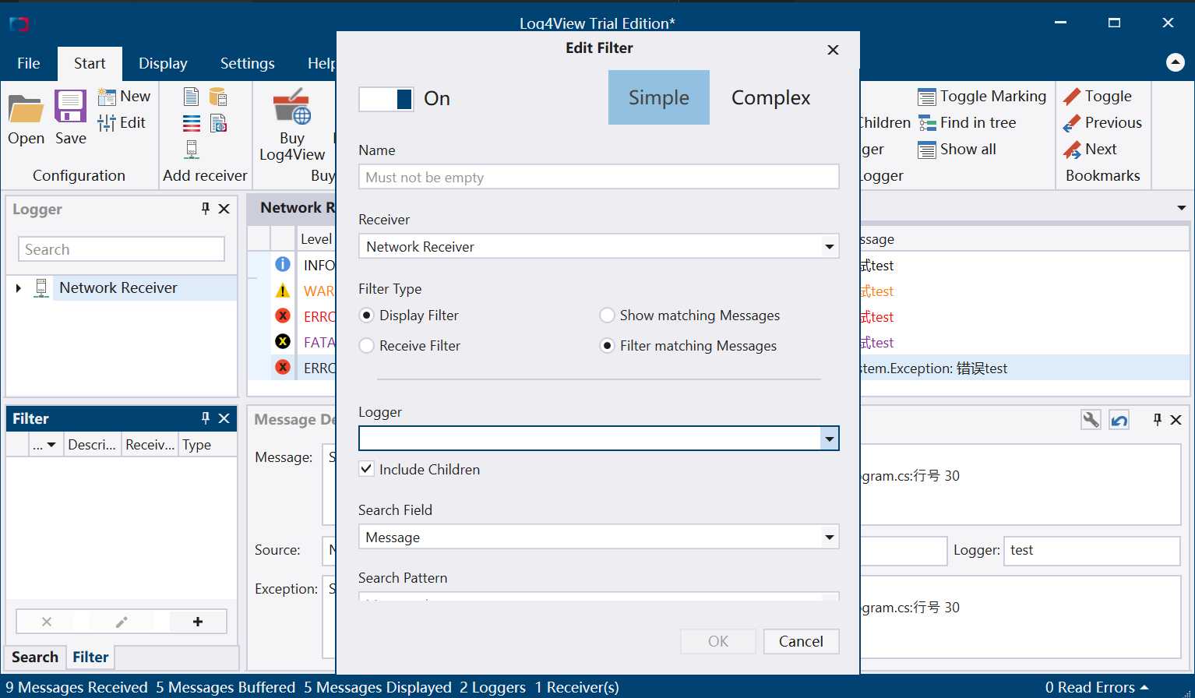Expand the Network Receiver tree node
Viewport: 1195px width, 698px height.
pyautogui.click(x=19, y=288)
